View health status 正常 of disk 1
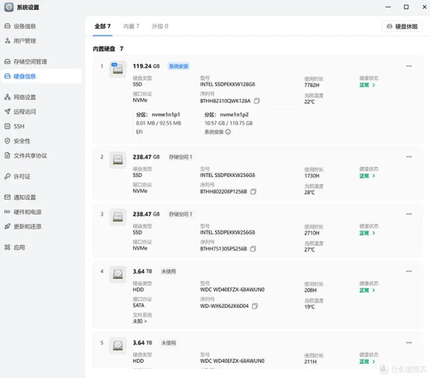The image size is (430, 378). (367, 85)
